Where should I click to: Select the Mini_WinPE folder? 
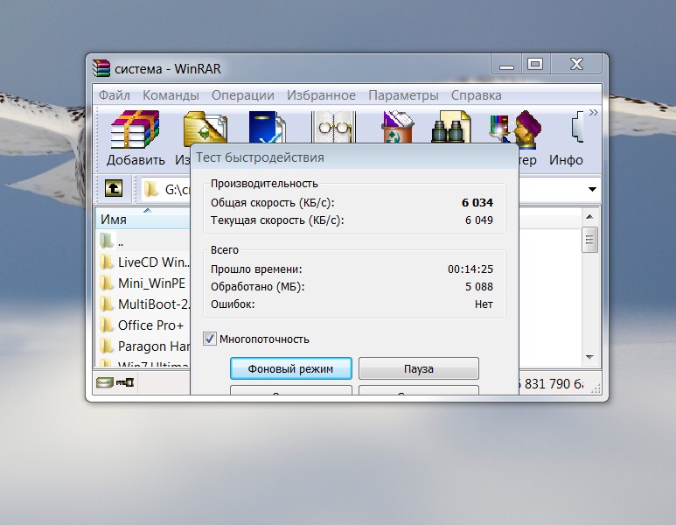tap(143, 283)
